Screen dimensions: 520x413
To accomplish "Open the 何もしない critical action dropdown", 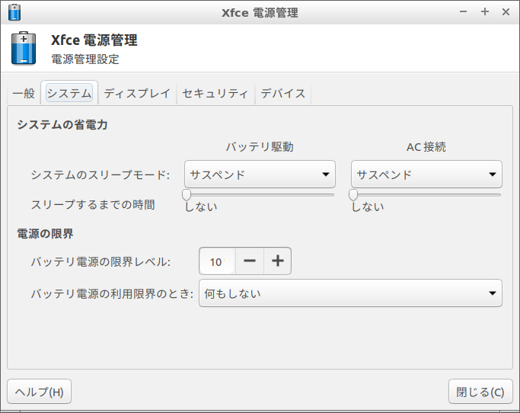I will [x=350, y=293].
